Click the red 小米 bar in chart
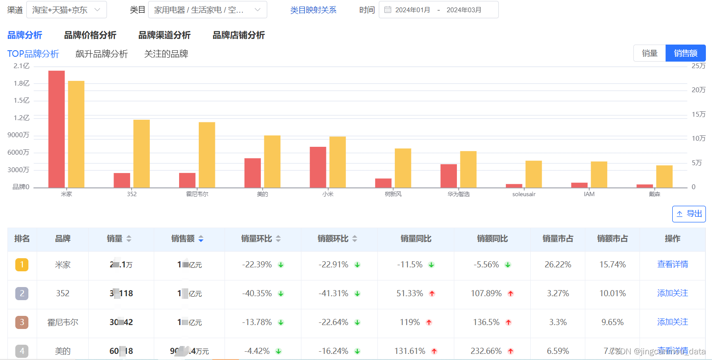This screenshot has width=712, height=360. 318,167
